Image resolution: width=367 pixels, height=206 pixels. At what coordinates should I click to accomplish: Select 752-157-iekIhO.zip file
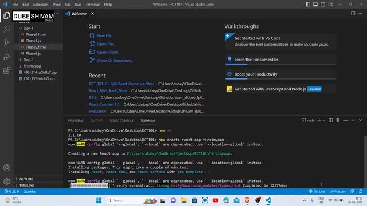click(x=38, y=78)
